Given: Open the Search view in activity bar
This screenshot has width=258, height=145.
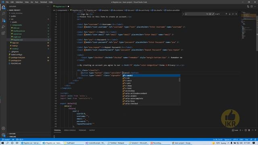Looking at the screenshot, I should point(3,14).
